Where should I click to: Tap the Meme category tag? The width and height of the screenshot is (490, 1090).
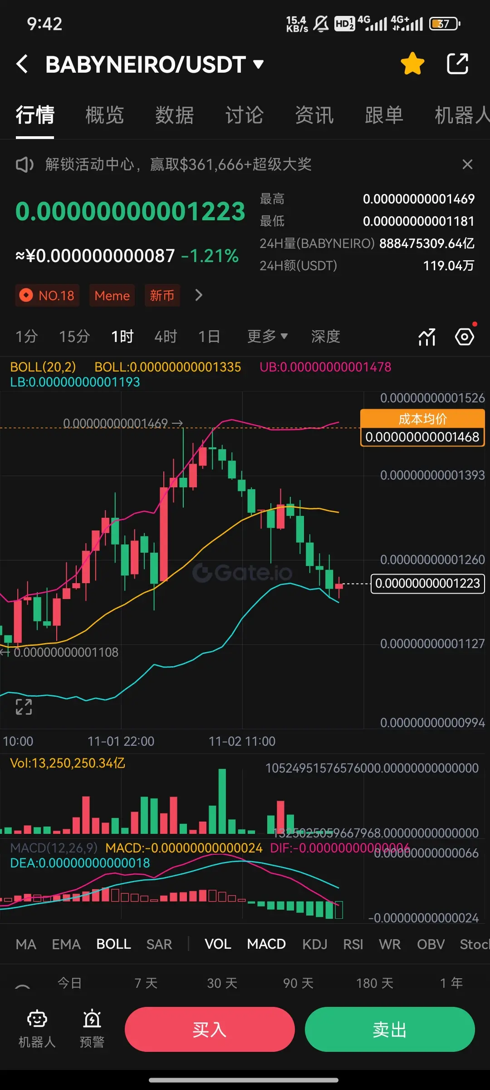112,295
